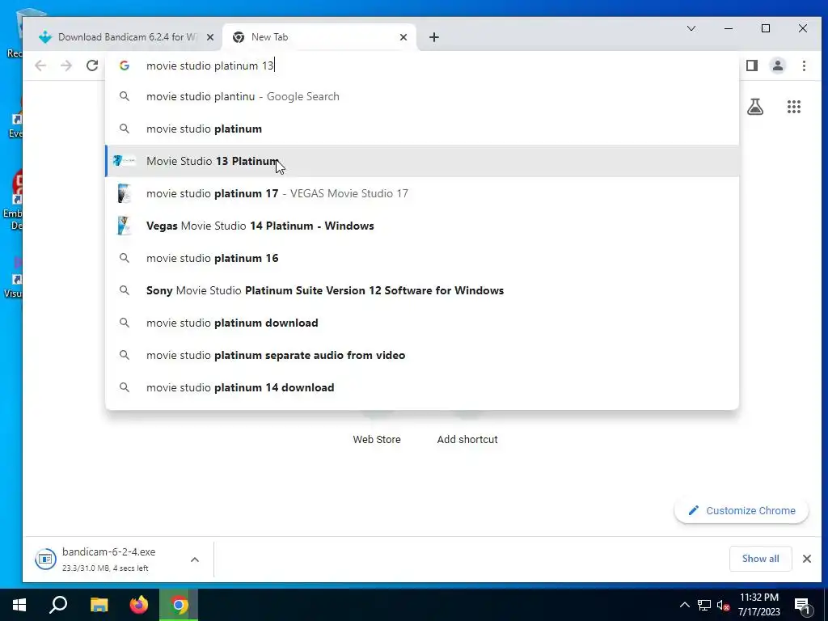Viewport: 828px width, 621px height.
Task: Open the Web Store shortcut
Action: 377,439
